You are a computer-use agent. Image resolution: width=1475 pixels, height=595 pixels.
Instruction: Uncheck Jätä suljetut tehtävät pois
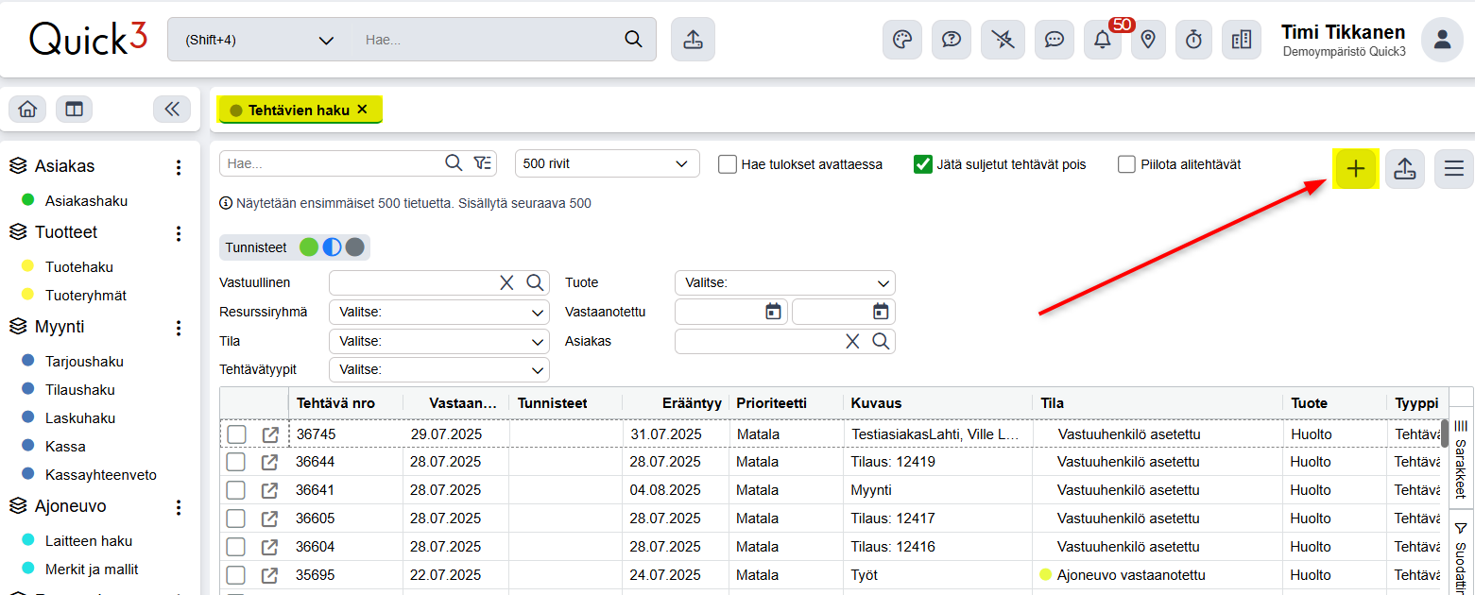click(x=923, y=164)
